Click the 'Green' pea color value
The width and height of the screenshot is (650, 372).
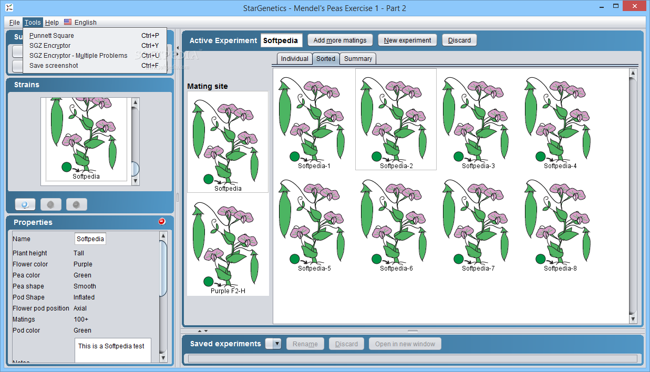[82, 275]
